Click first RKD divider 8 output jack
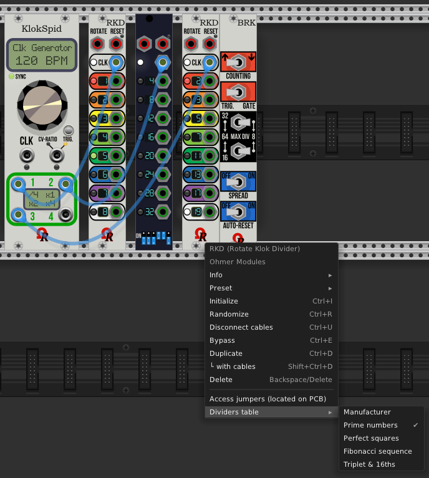 tap(116, 211)
